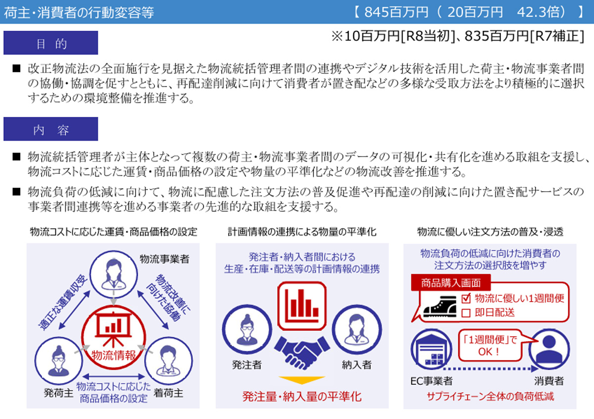Click the 納入者 person icon
The height and width of the screenshot is (419, 594).
(356, 330)
